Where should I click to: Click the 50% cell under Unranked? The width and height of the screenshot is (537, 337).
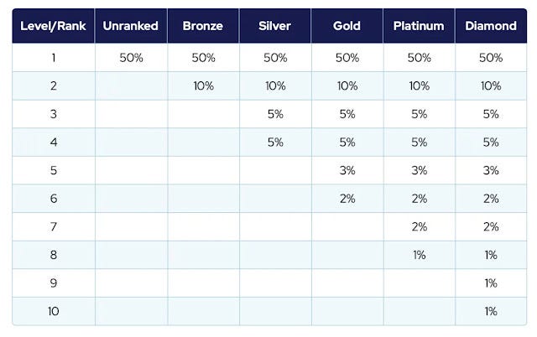pyautogui.click(x=131, y=58)
